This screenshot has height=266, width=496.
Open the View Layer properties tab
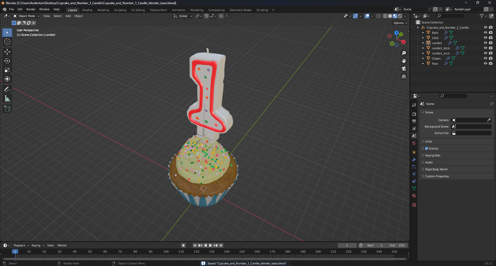click(x=414, y=128)
